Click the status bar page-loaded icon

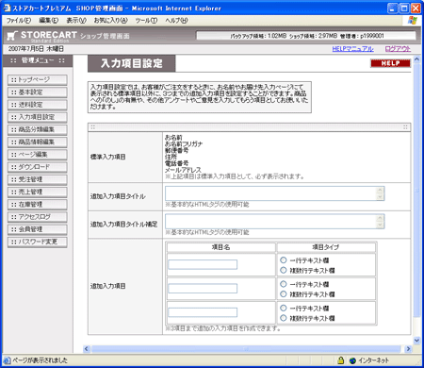pos(7,360)
